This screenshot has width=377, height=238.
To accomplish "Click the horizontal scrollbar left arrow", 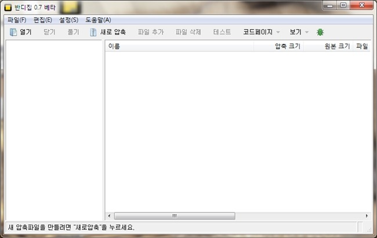I will (x=109, y=215).
